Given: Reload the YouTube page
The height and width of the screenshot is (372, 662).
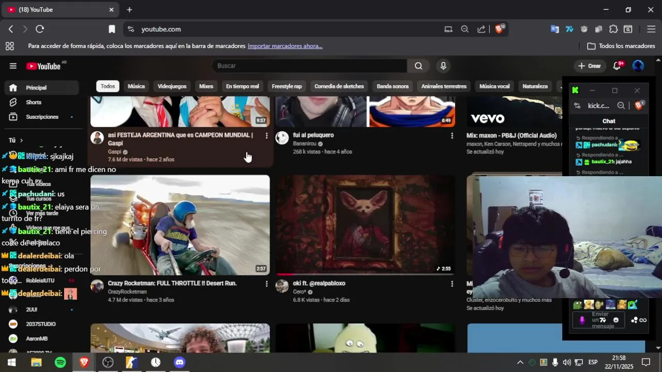Looking at the screenshot, I should coord(40,29).
